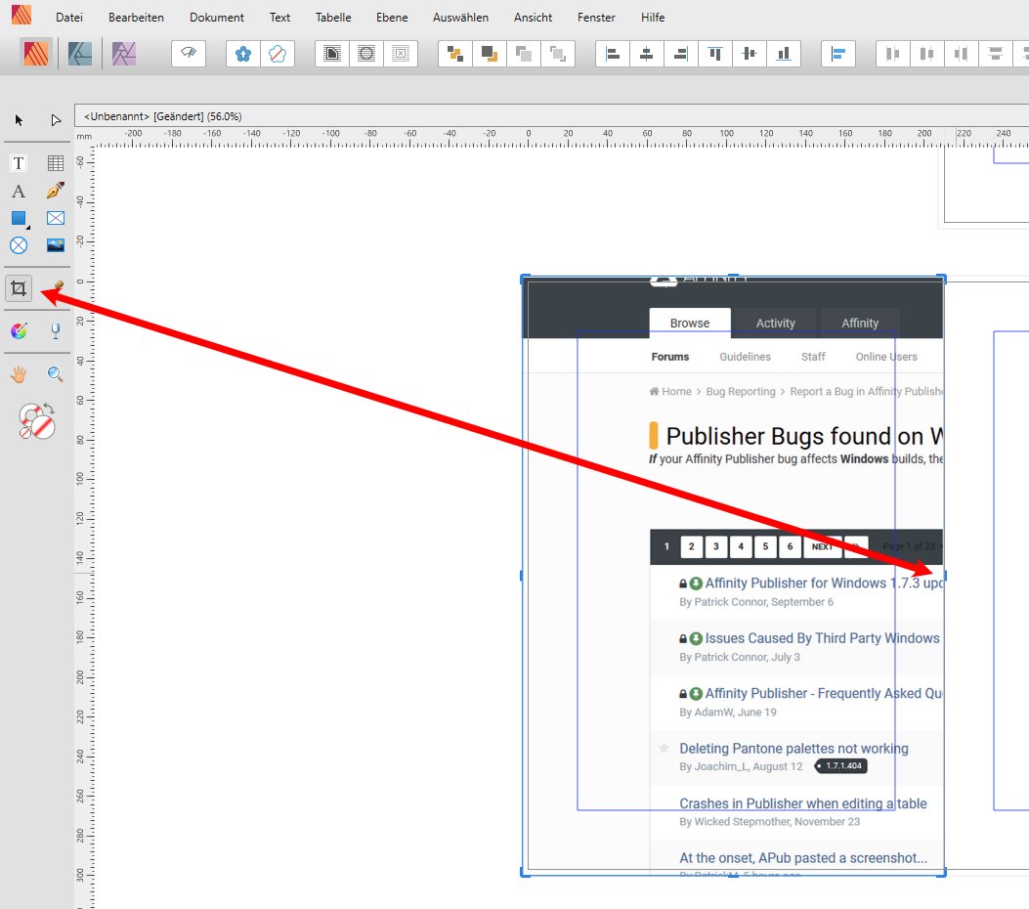Activate the Vector Crop tool

[x=19, y=288]
